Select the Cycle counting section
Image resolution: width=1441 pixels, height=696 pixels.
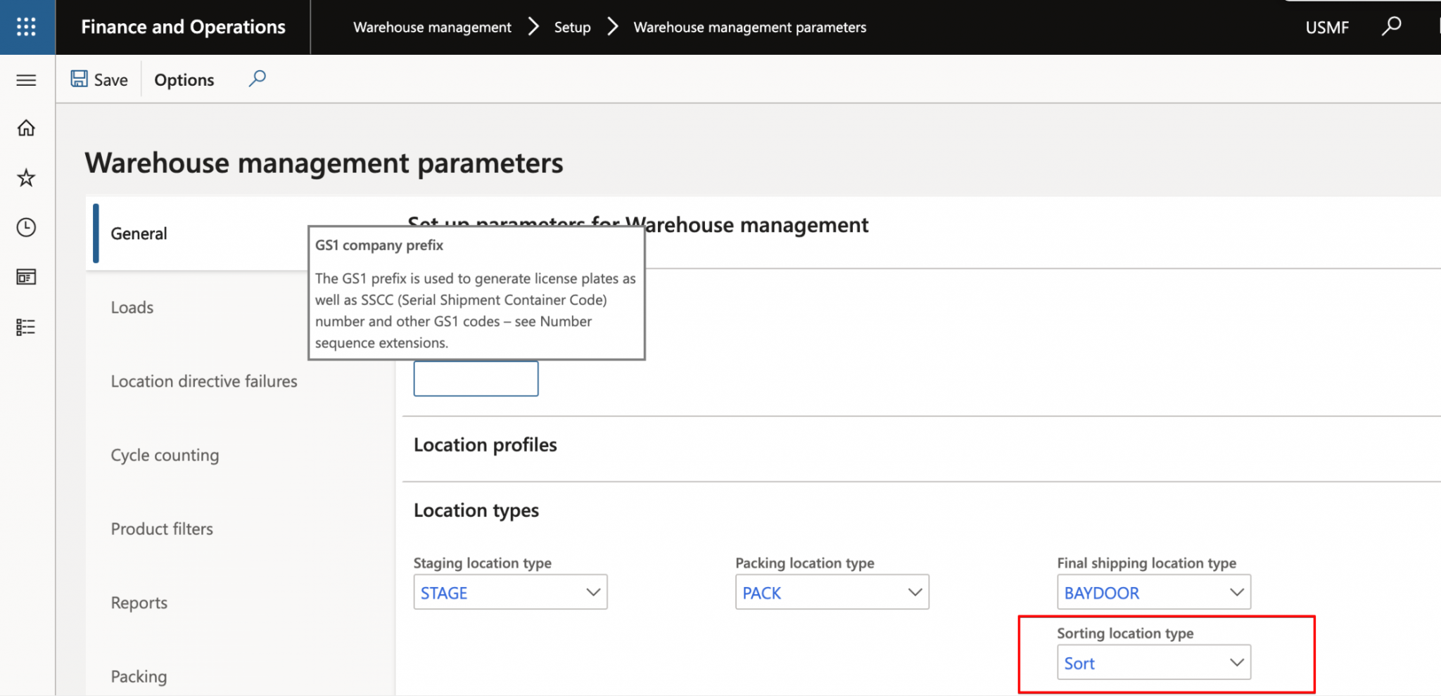pos(165,455)
